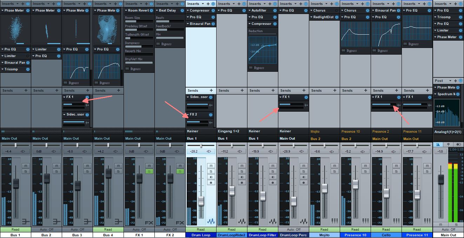Click the Spectrum Meter display on Main Out
This screenshot has height=238, width=464.
[x=447, y=113]
